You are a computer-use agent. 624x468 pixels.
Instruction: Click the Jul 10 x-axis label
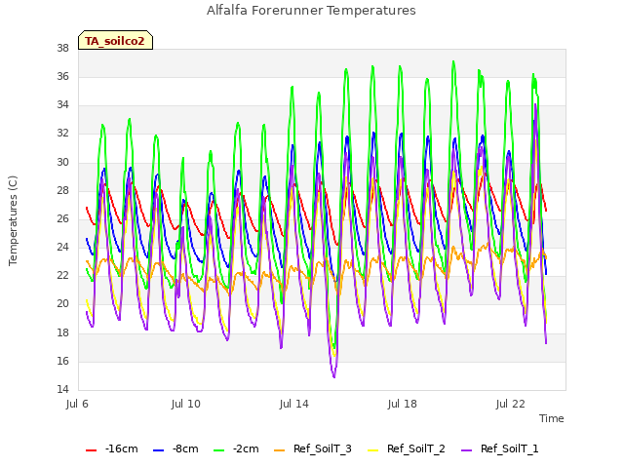pos(186,404)
